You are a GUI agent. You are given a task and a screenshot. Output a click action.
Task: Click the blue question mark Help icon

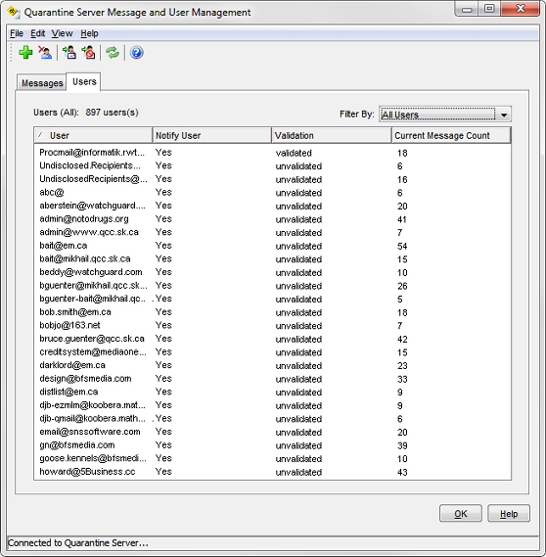pyautogui.click(x=137, y=53)
